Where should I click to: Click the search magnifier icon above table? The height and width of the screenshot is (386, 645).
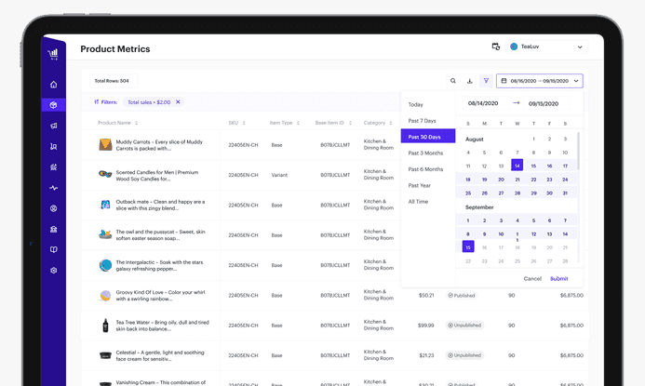[x=453, y=81]
